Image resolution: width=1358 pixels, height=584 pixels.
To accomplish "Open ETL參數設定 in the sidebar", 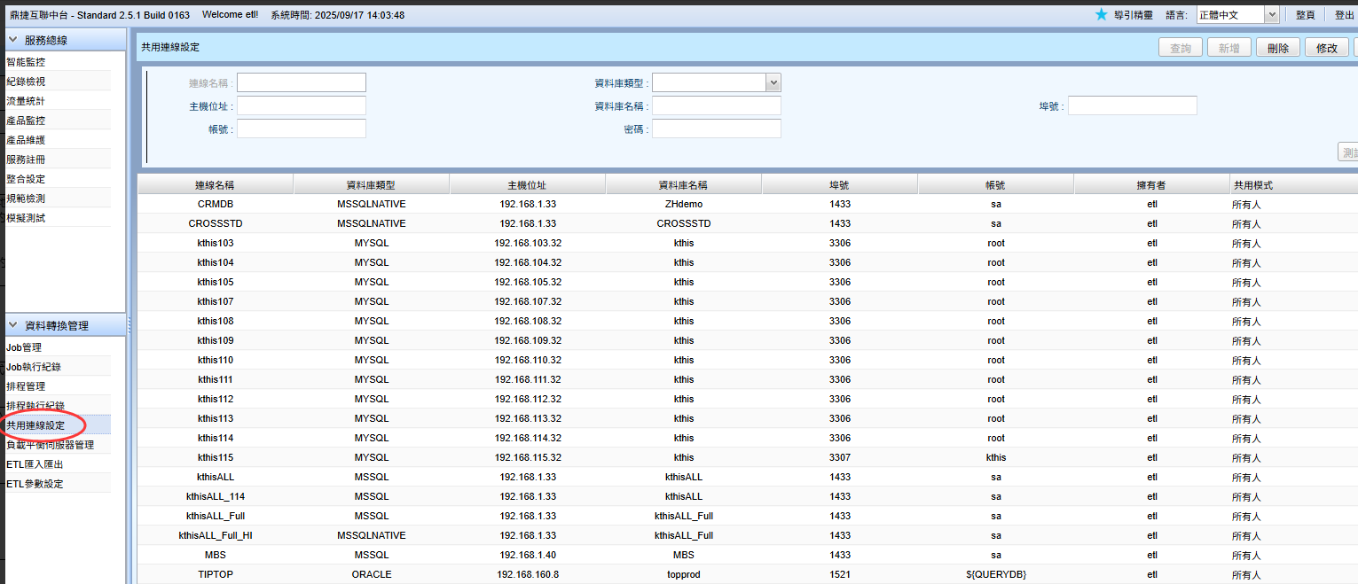I will [x=35, y=484].
